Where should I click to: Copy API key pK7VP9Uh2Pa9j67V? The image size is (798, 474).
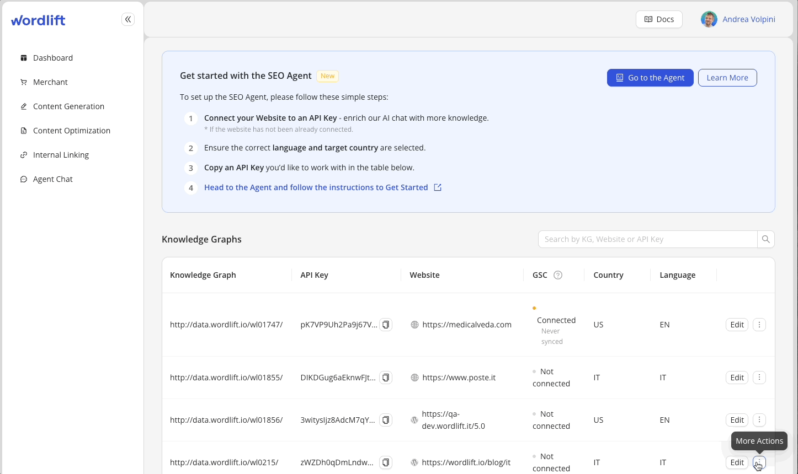(x=386, y=325)
